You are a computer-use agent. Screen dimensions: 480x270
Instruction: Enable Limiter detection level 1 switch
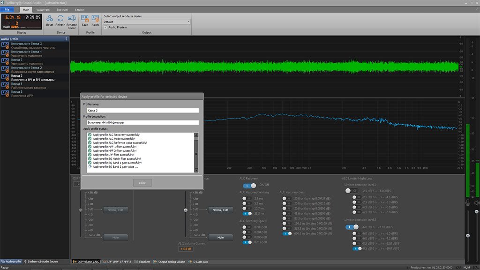[351, 191]
